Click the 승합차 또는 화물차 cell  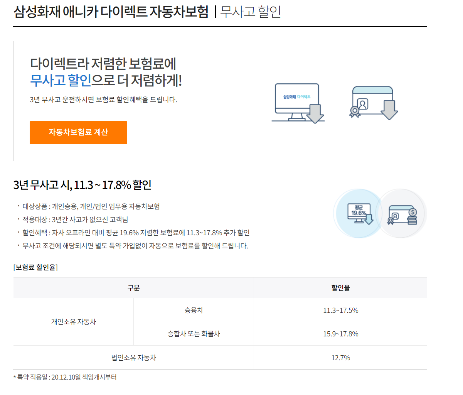[194, 334]
